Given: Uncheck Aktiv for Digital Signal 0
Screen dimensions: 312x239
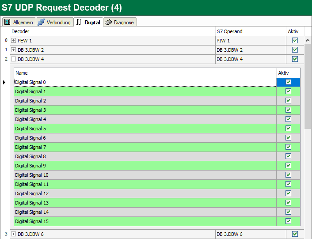Looking at the screenshot, I should [x=288, y=82].
